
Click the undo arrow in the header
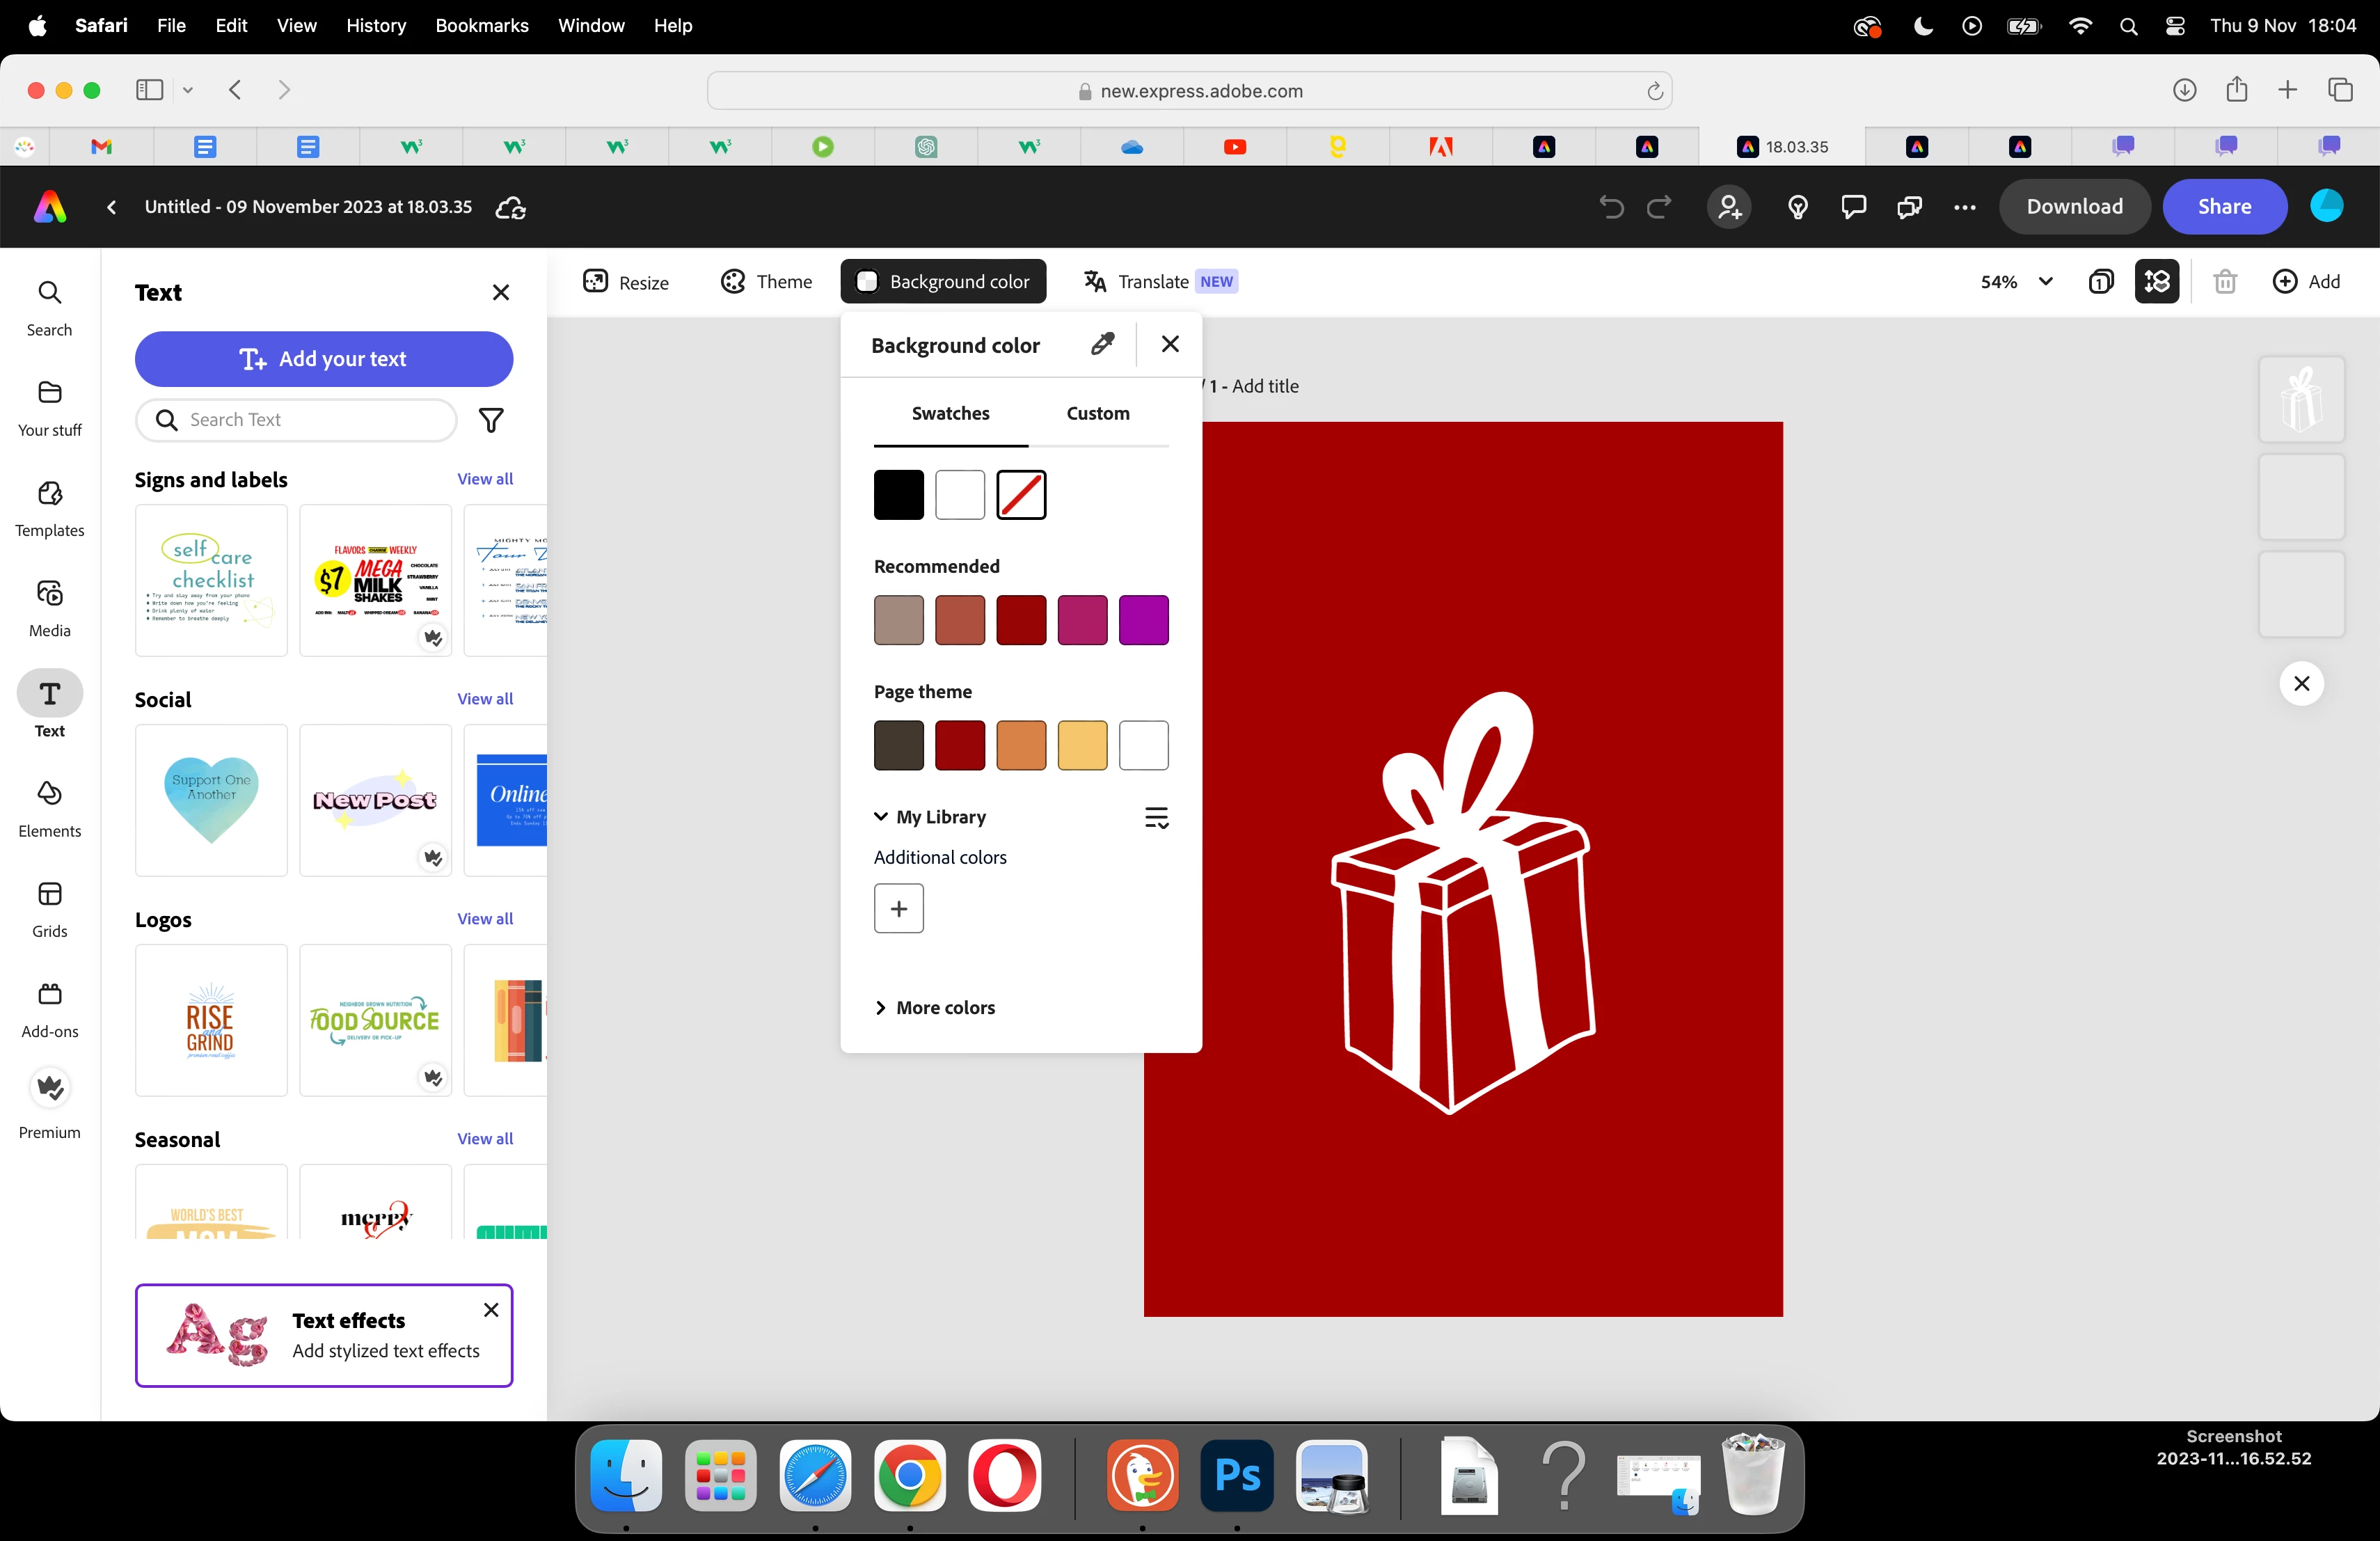pos(1610,207)
